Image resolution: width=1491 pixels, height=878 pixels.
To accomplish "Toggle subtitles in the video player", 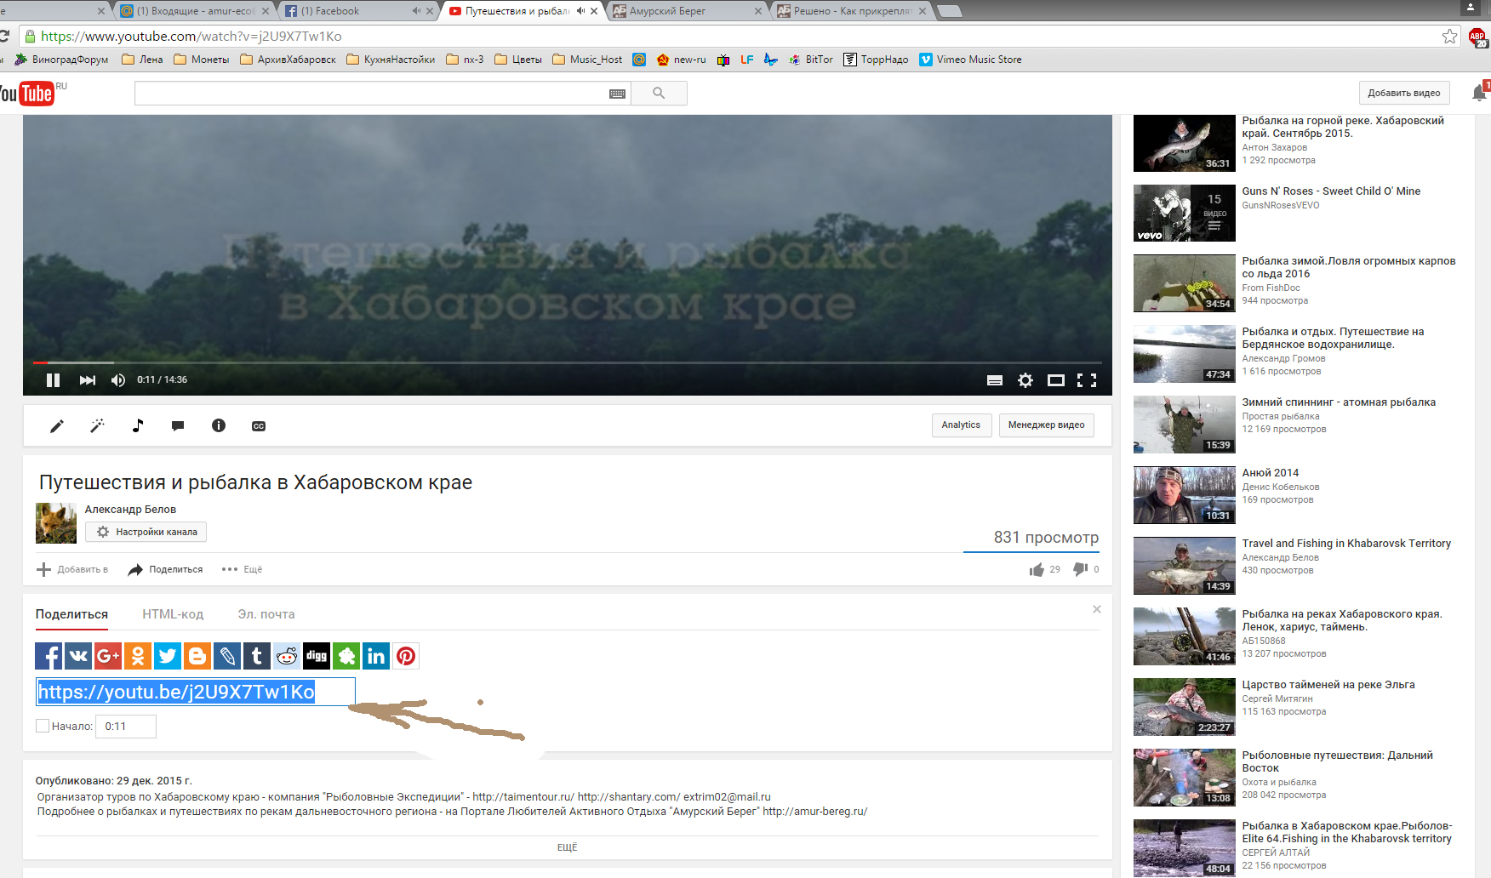I will (994, 380).
